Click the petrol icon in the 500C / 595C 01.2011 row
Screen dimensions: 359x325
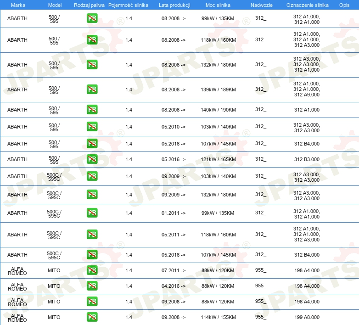click(92, 213)
